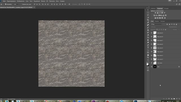
Task: Toggle the Автовыбор checkbox
Action: click(x=6, y=4)
